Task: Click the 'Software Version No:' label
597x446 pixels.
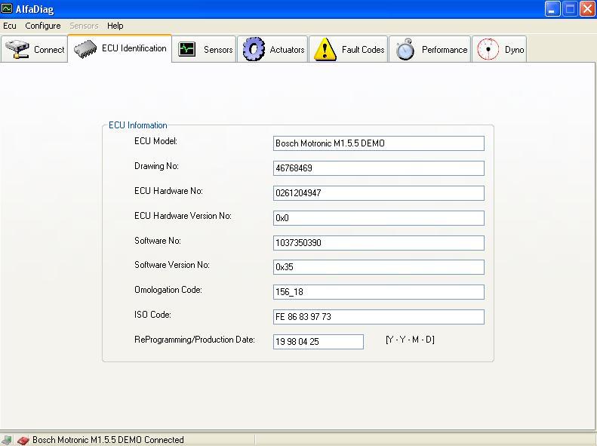Action: click(x=172, y=265)
